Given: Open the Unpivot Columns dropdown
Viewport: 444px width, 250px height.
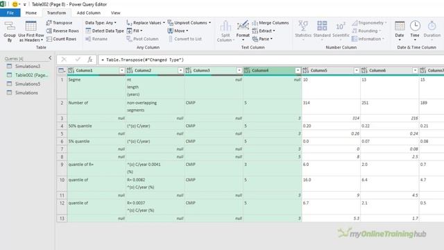Looking at the screenshot, I should point(210,23).
